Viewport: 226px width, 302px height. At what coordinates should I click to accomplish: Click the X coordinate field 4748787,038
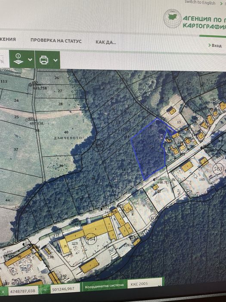(x=24, y=291)
